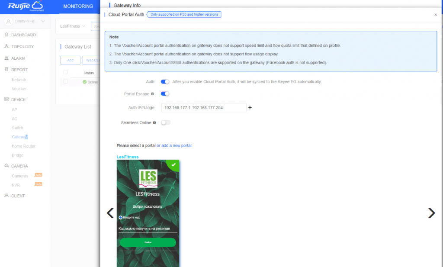Click the Alarm icon in sidebar

tap(6, 58)
